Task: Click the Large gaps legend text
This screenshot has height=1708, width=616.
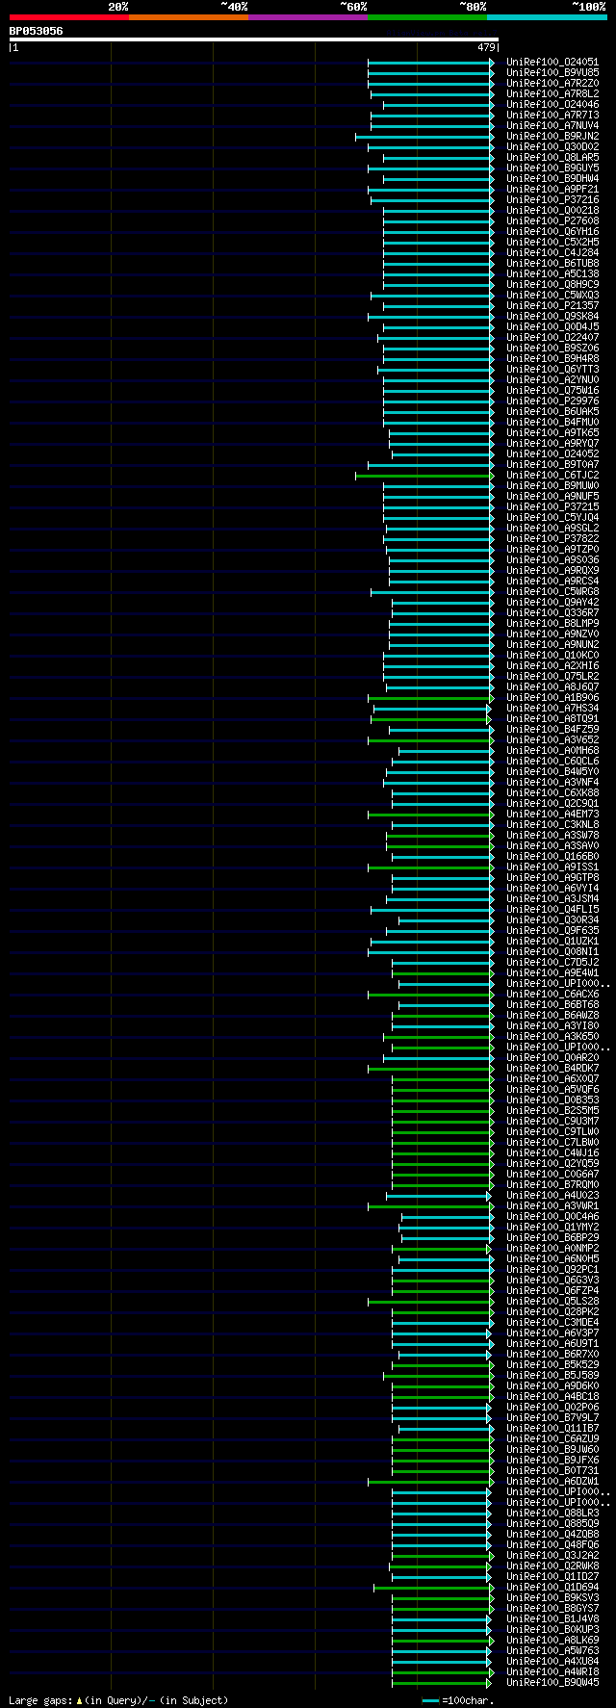Action: (118, 1700)
